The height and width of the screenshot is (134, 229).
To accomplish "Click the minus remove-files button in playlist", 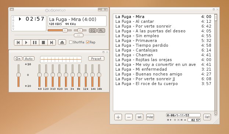I will (x=129, y=117).
